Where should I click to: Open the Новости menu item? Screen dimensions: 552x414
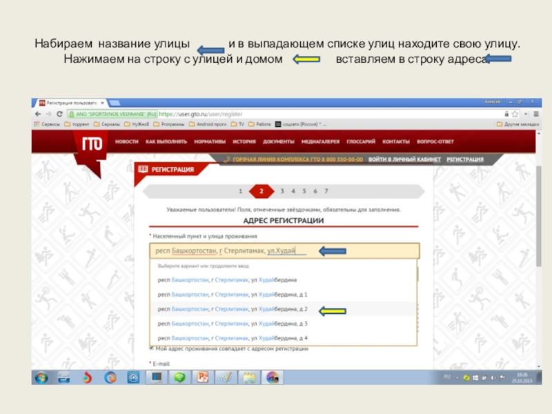pos(127,141)
